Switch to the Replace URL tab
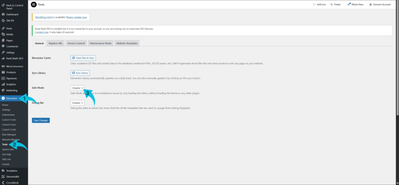Screen dimensions: 399x185 coord(55,43)
